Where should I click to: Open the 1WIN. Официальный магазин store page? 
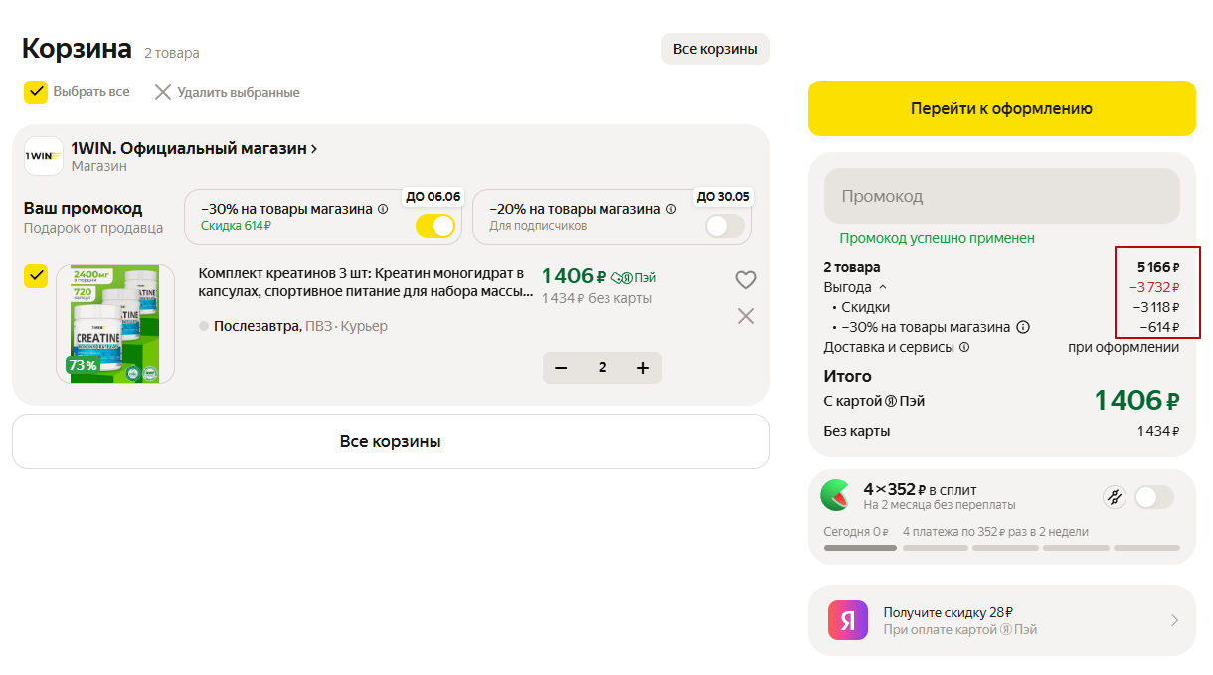point(194,149)
